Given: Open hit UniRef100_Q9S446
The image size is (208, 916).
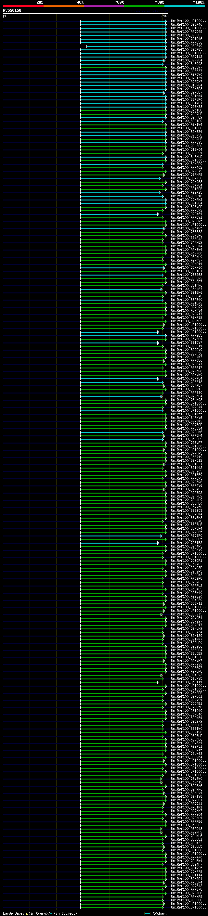Looking at the screenshot, I should click(187, 25).
